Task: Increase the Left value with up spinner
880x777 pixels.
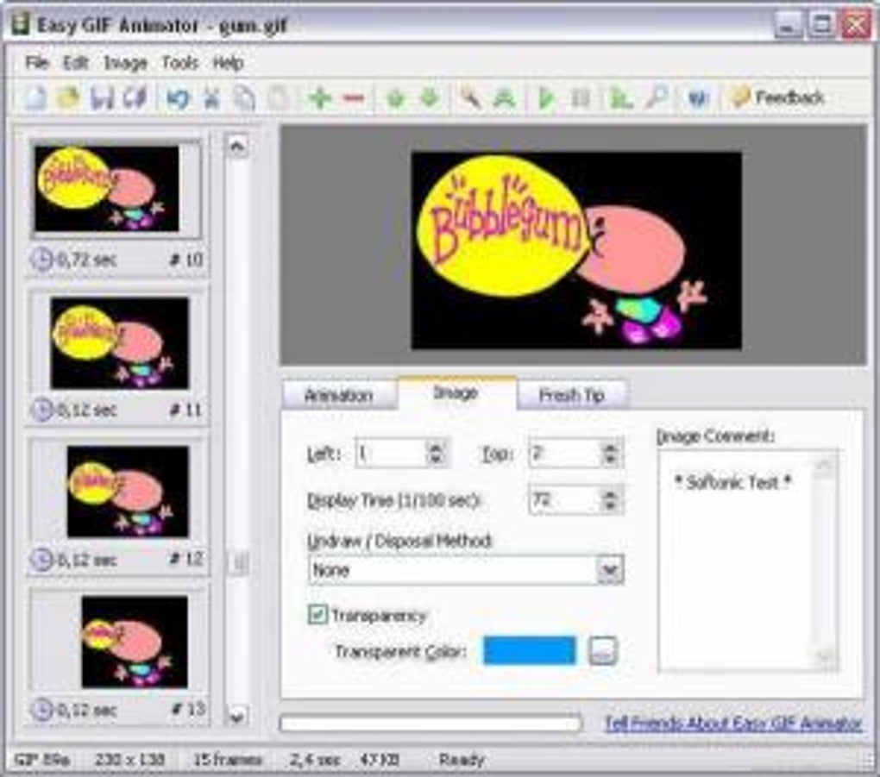Action: pyautogui.click(x=436, y=446)
